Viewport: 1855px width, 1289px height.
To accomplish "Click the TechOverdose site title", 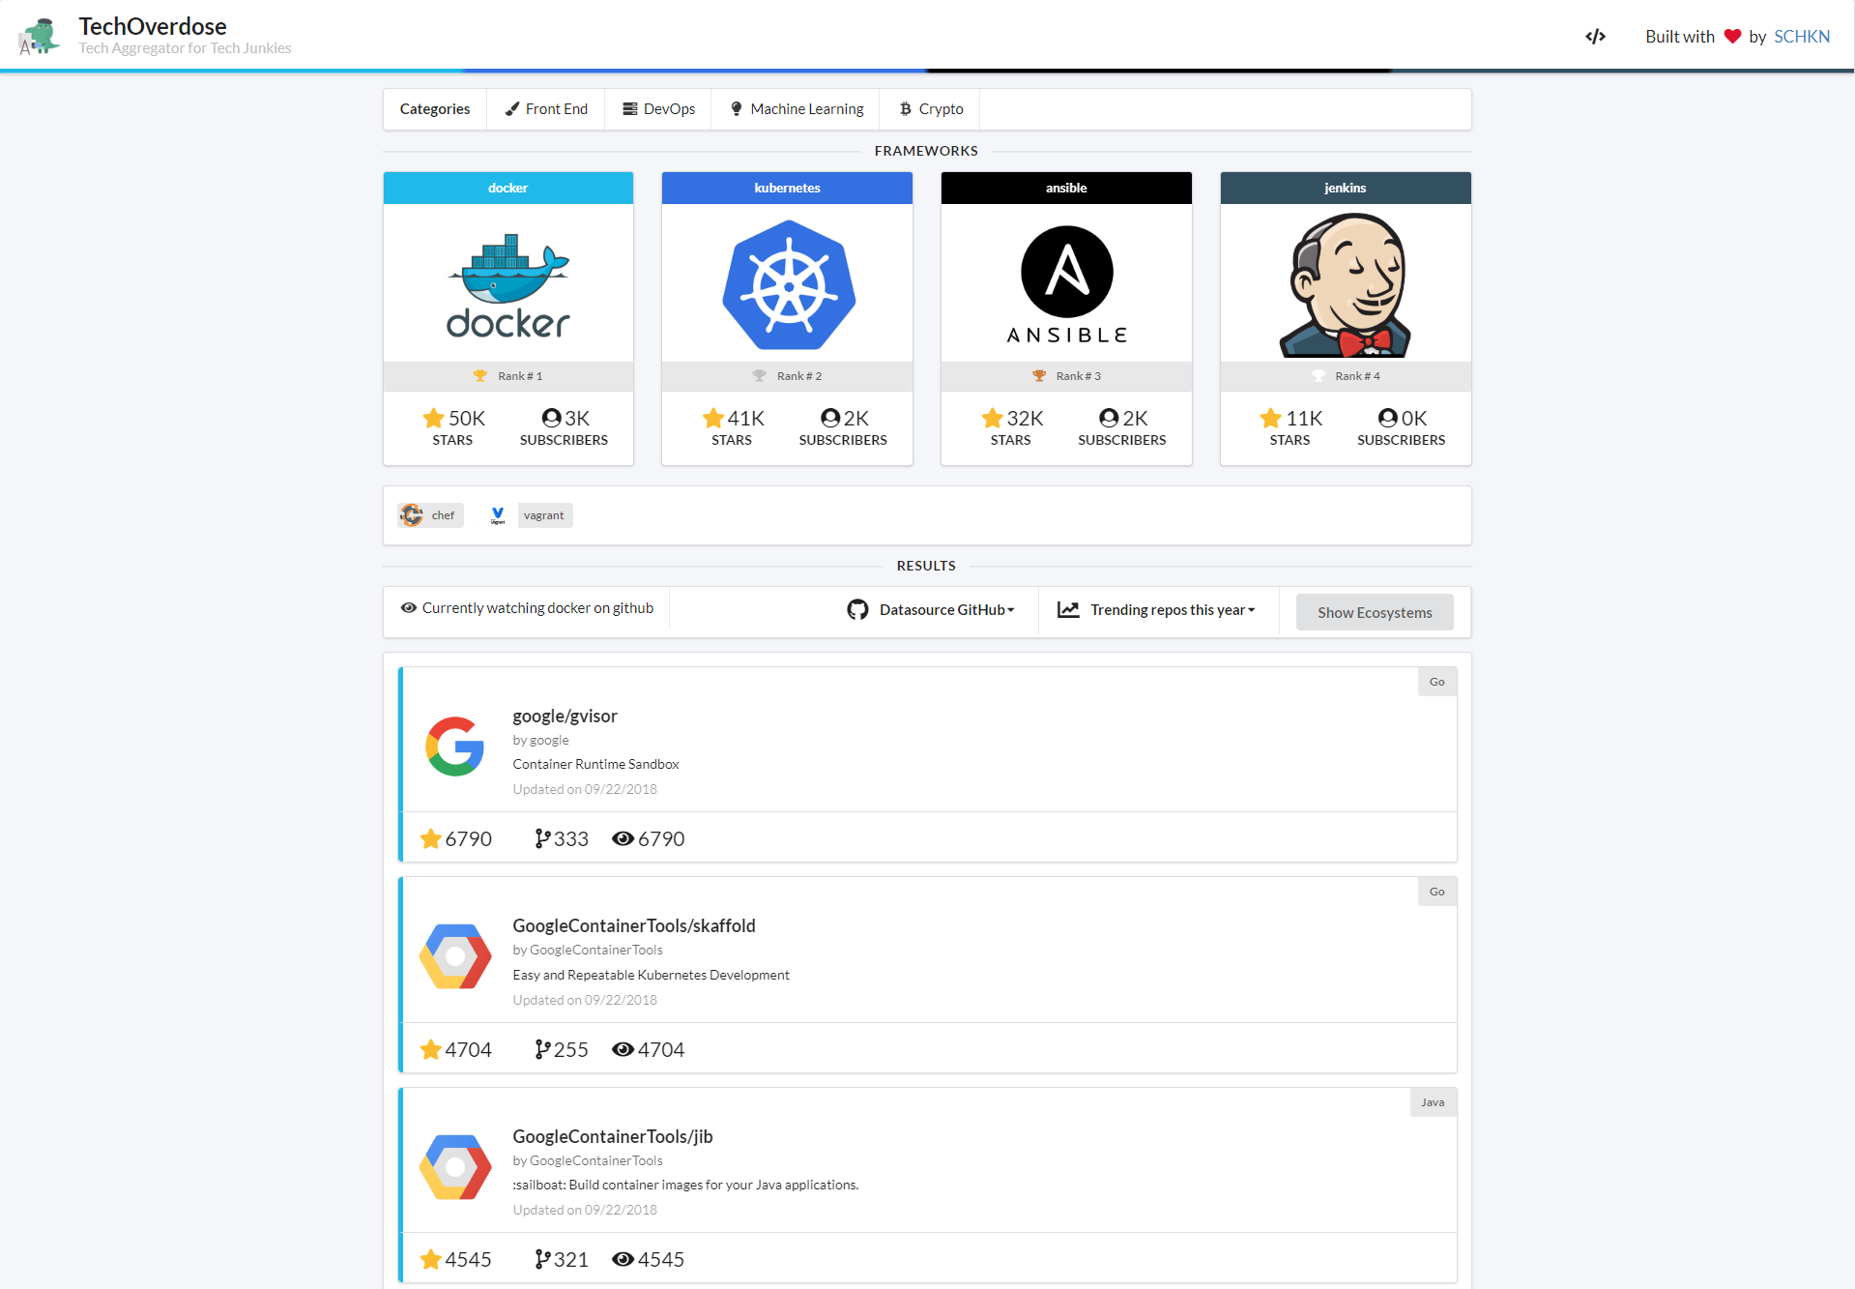I will pyautogui.click(x=153, y=26).
